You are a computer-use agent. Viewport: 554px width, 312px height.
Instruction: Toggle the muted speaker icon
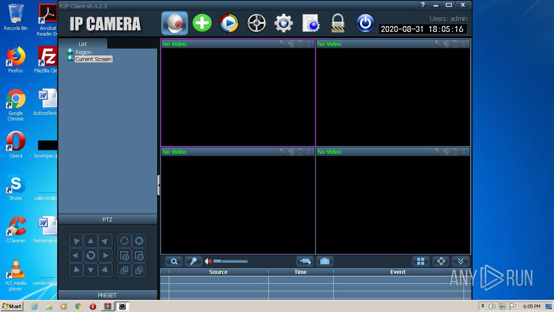click(208, 261)
